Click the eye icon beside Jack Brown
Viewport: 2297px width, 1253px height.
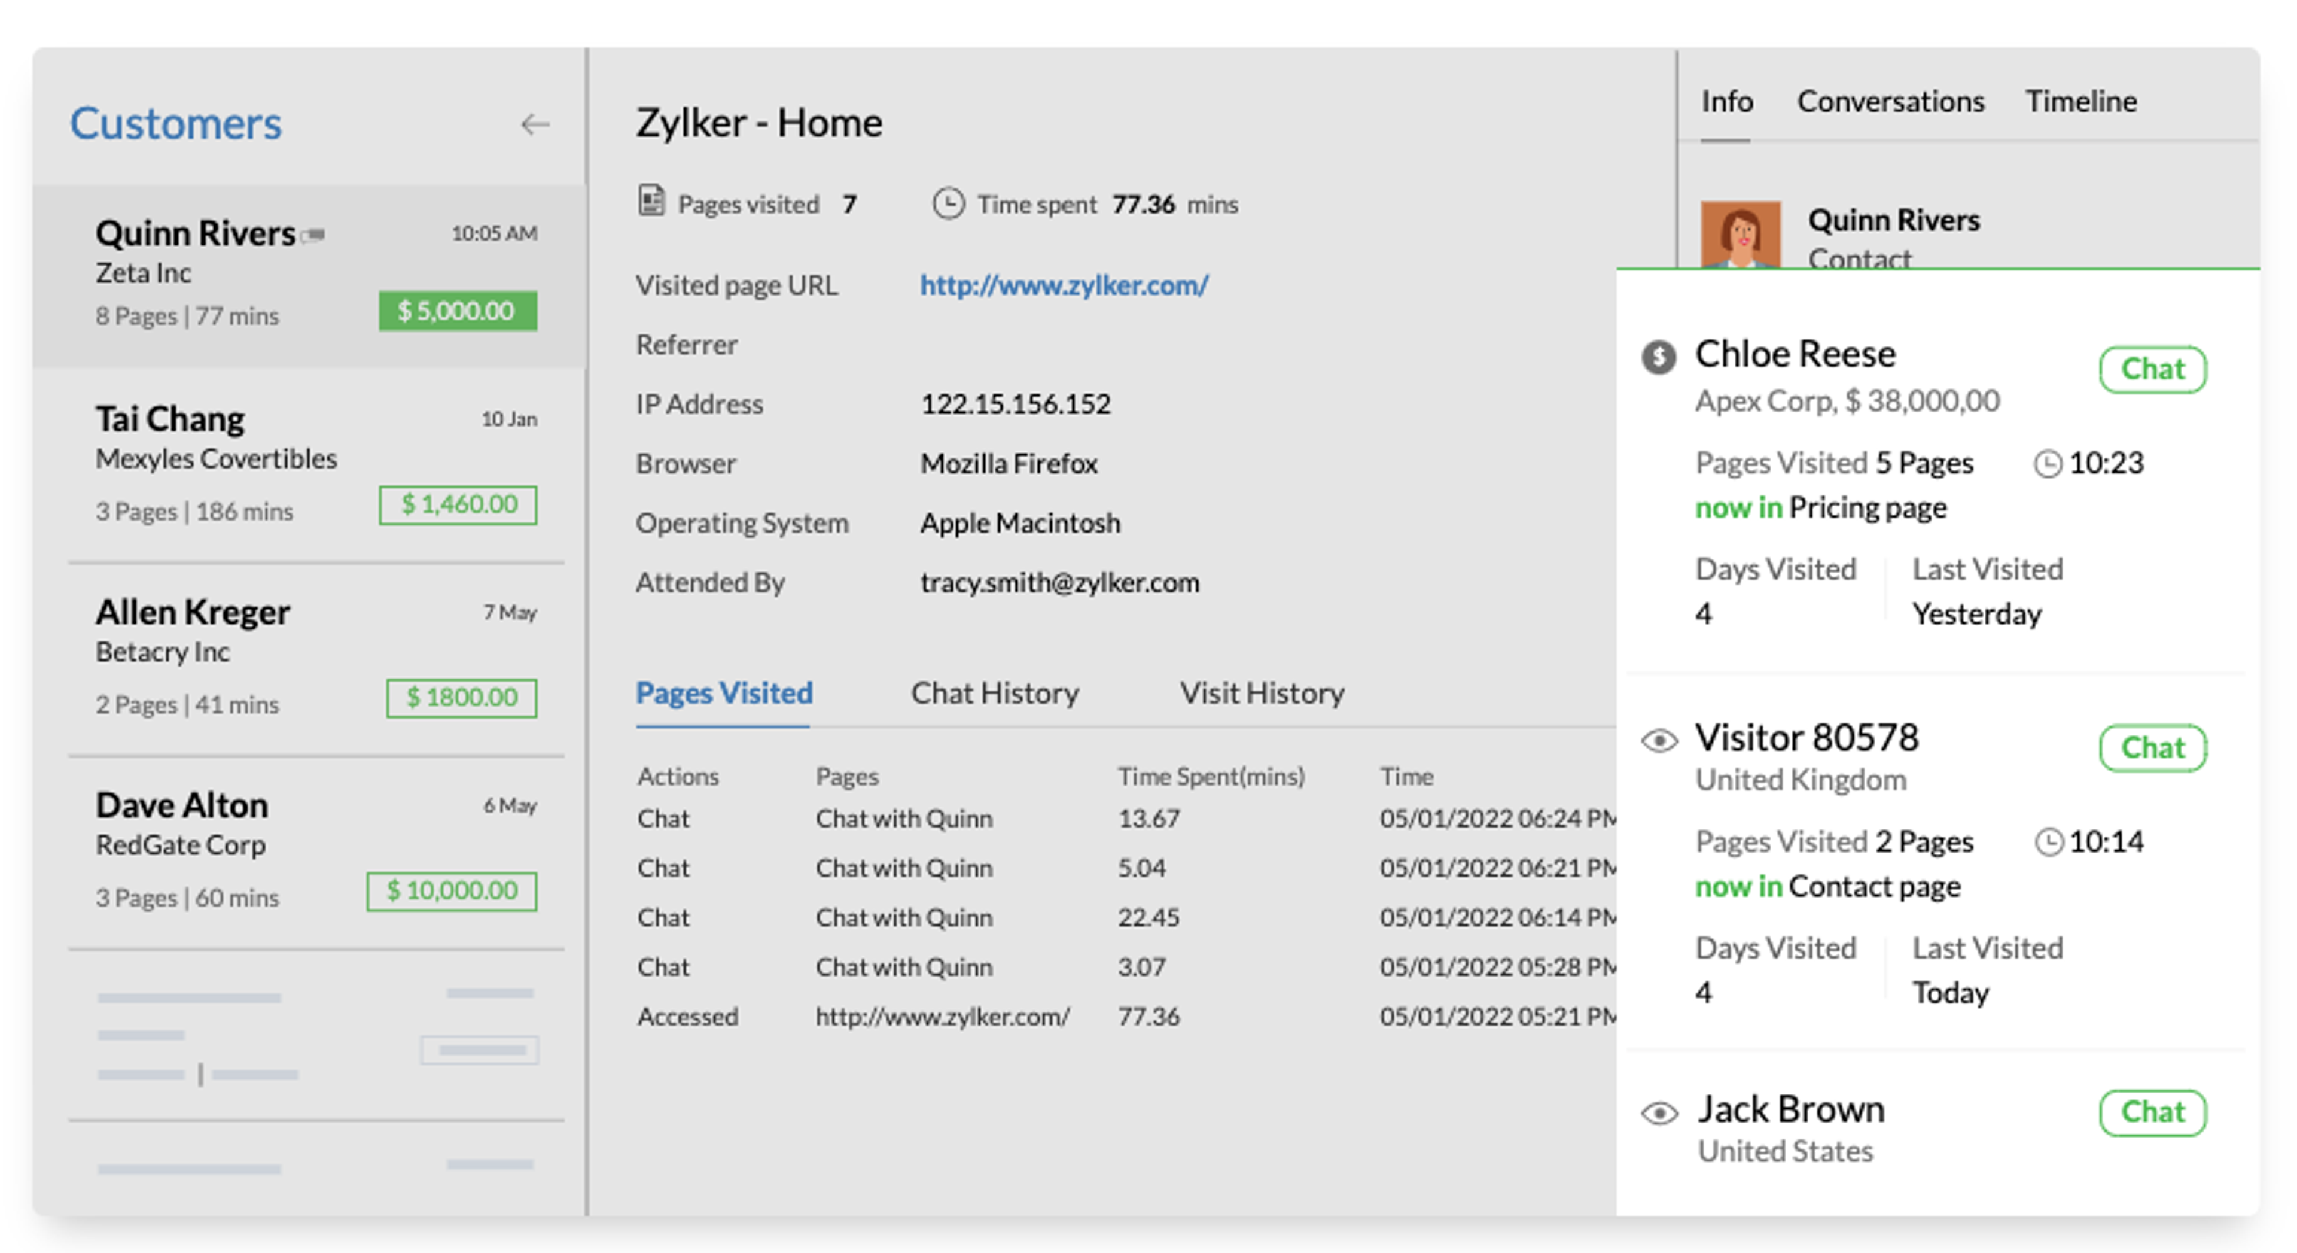click(1659, 1112)
